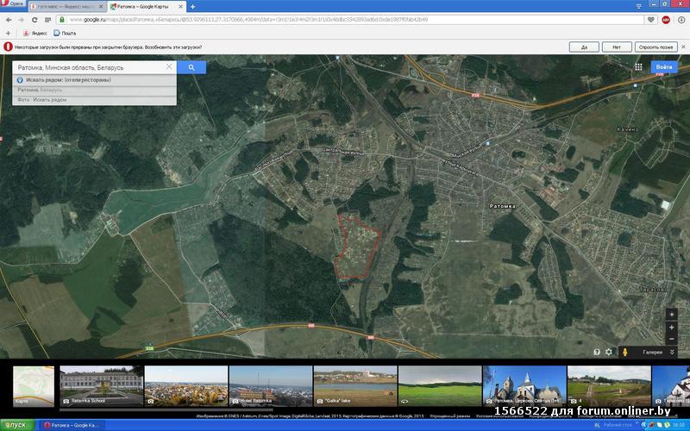
Task: Switch to Карта map view thumbnail
Action: coord(33,385)
